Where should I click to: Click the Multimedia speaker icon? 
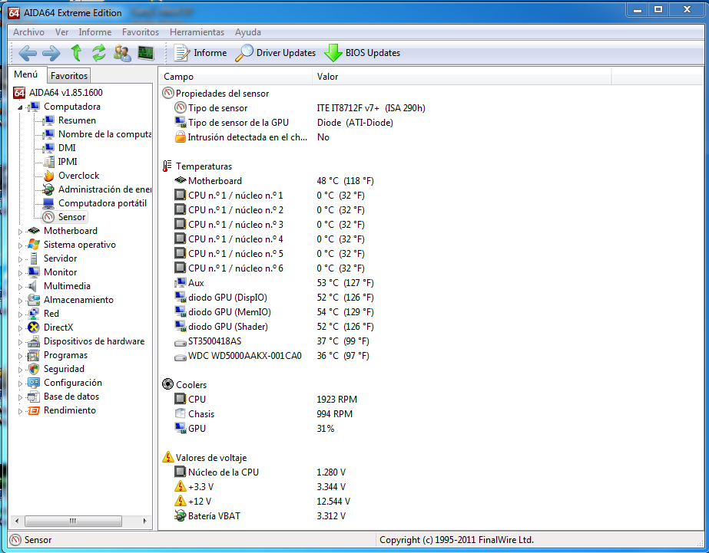click(32, 286)
